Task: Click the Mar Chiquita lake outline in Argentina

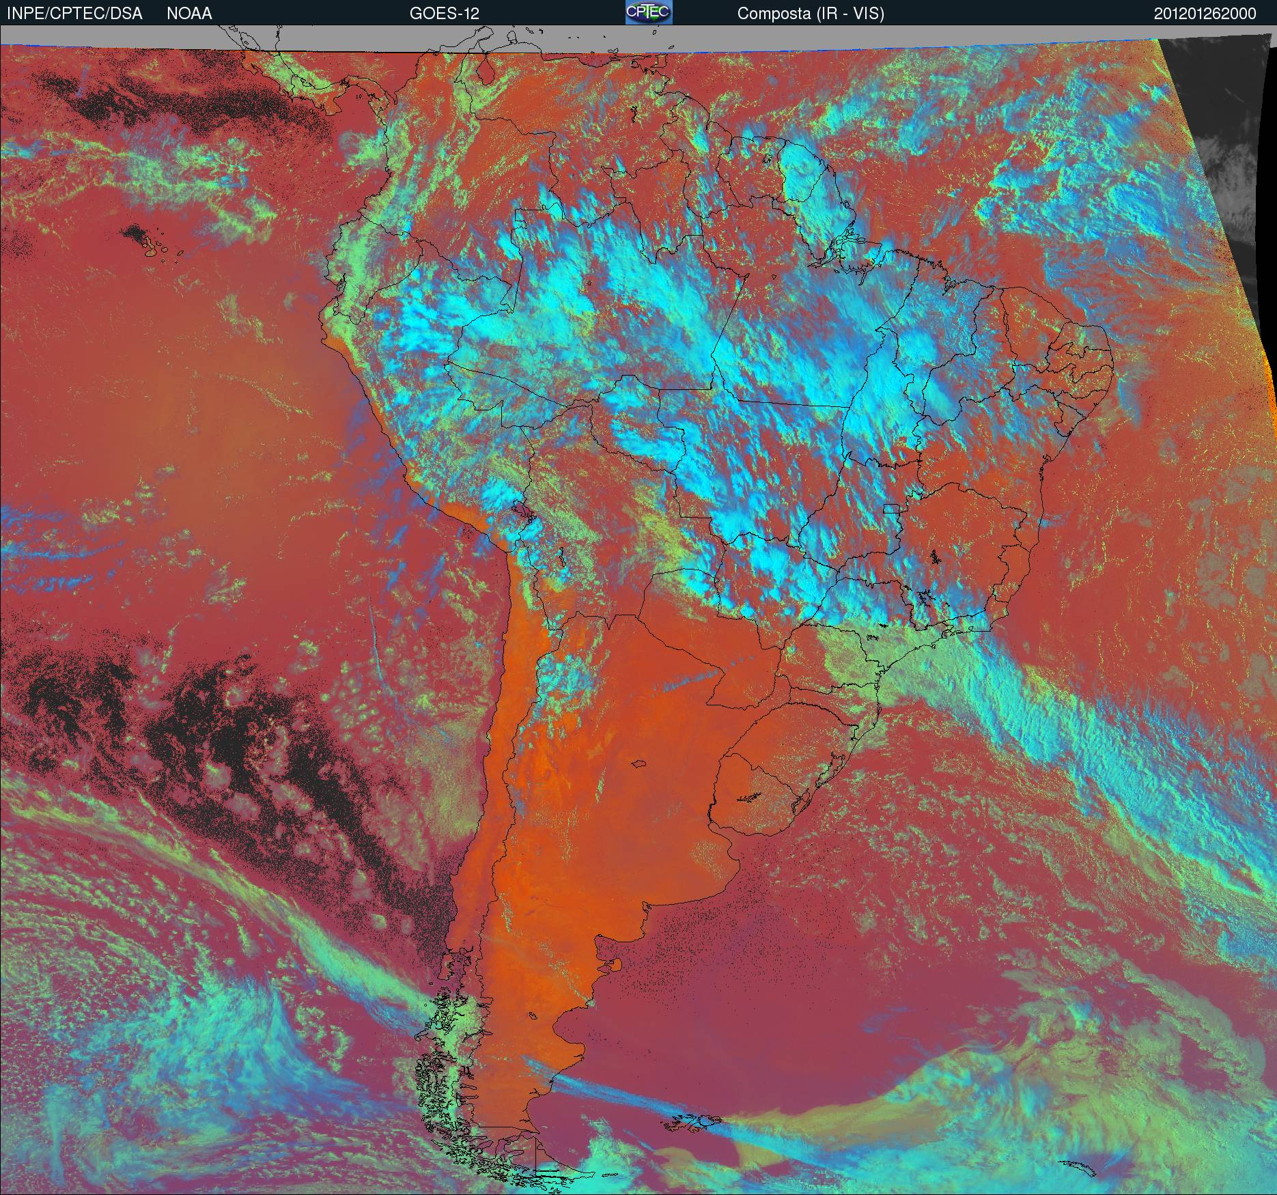Action: point(638,765)
